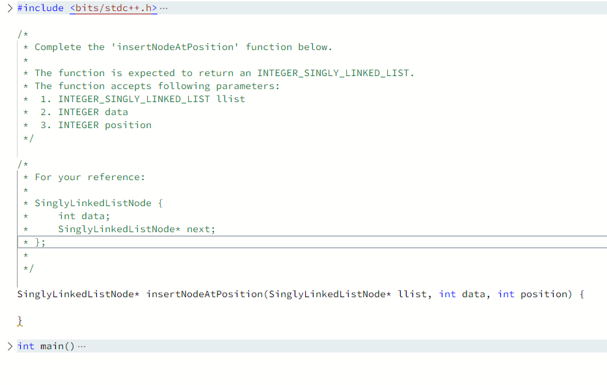The image size is (607, 385).
Task: Select the highlighted '* };' comment line
Action: click(x=33, y=242)
